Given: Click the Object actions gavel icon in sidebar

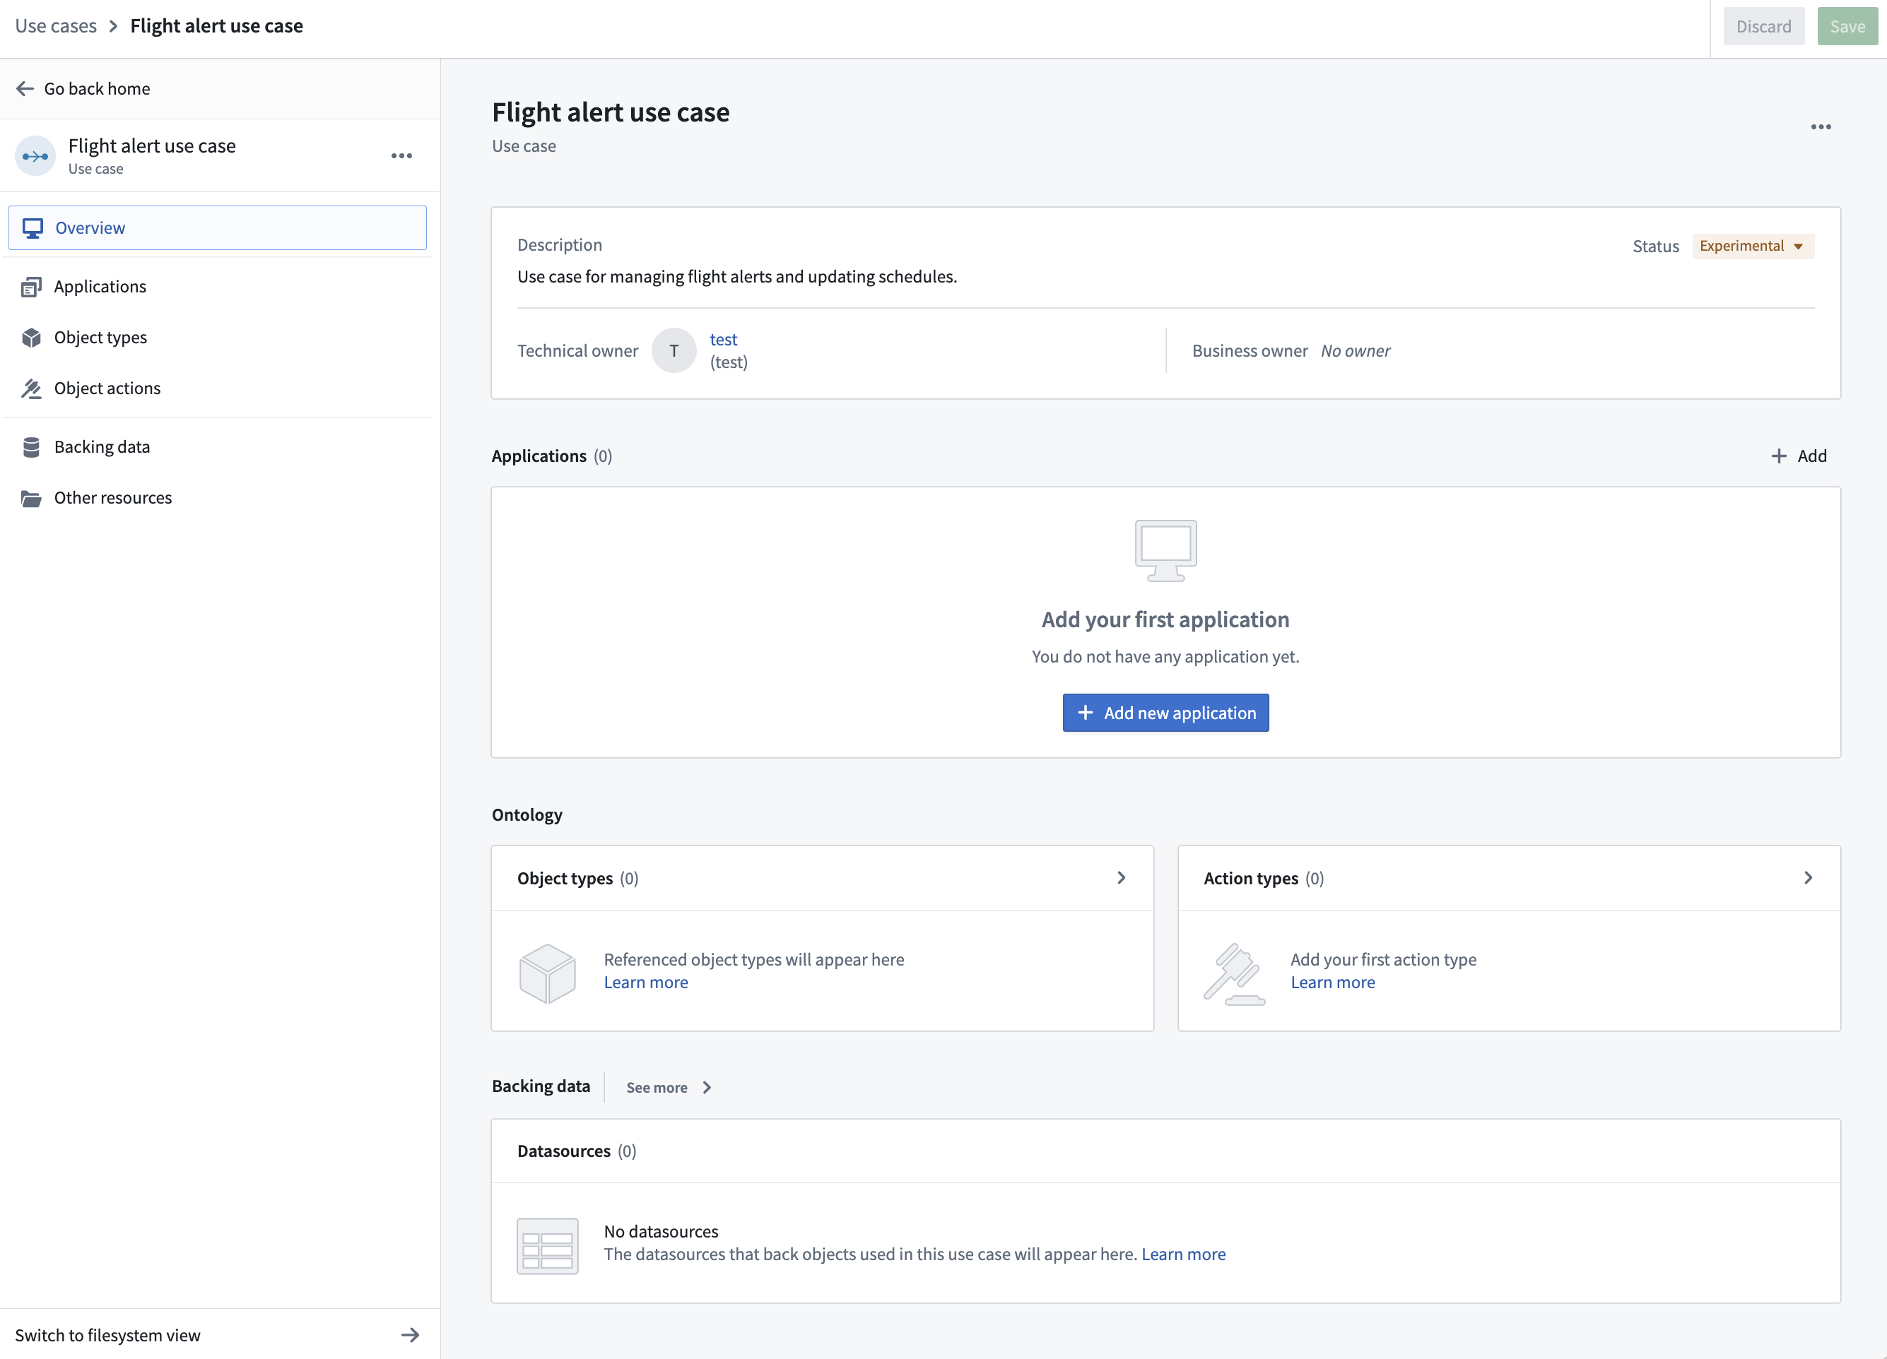Looking at the screenshot, I should tap(31, 388).
